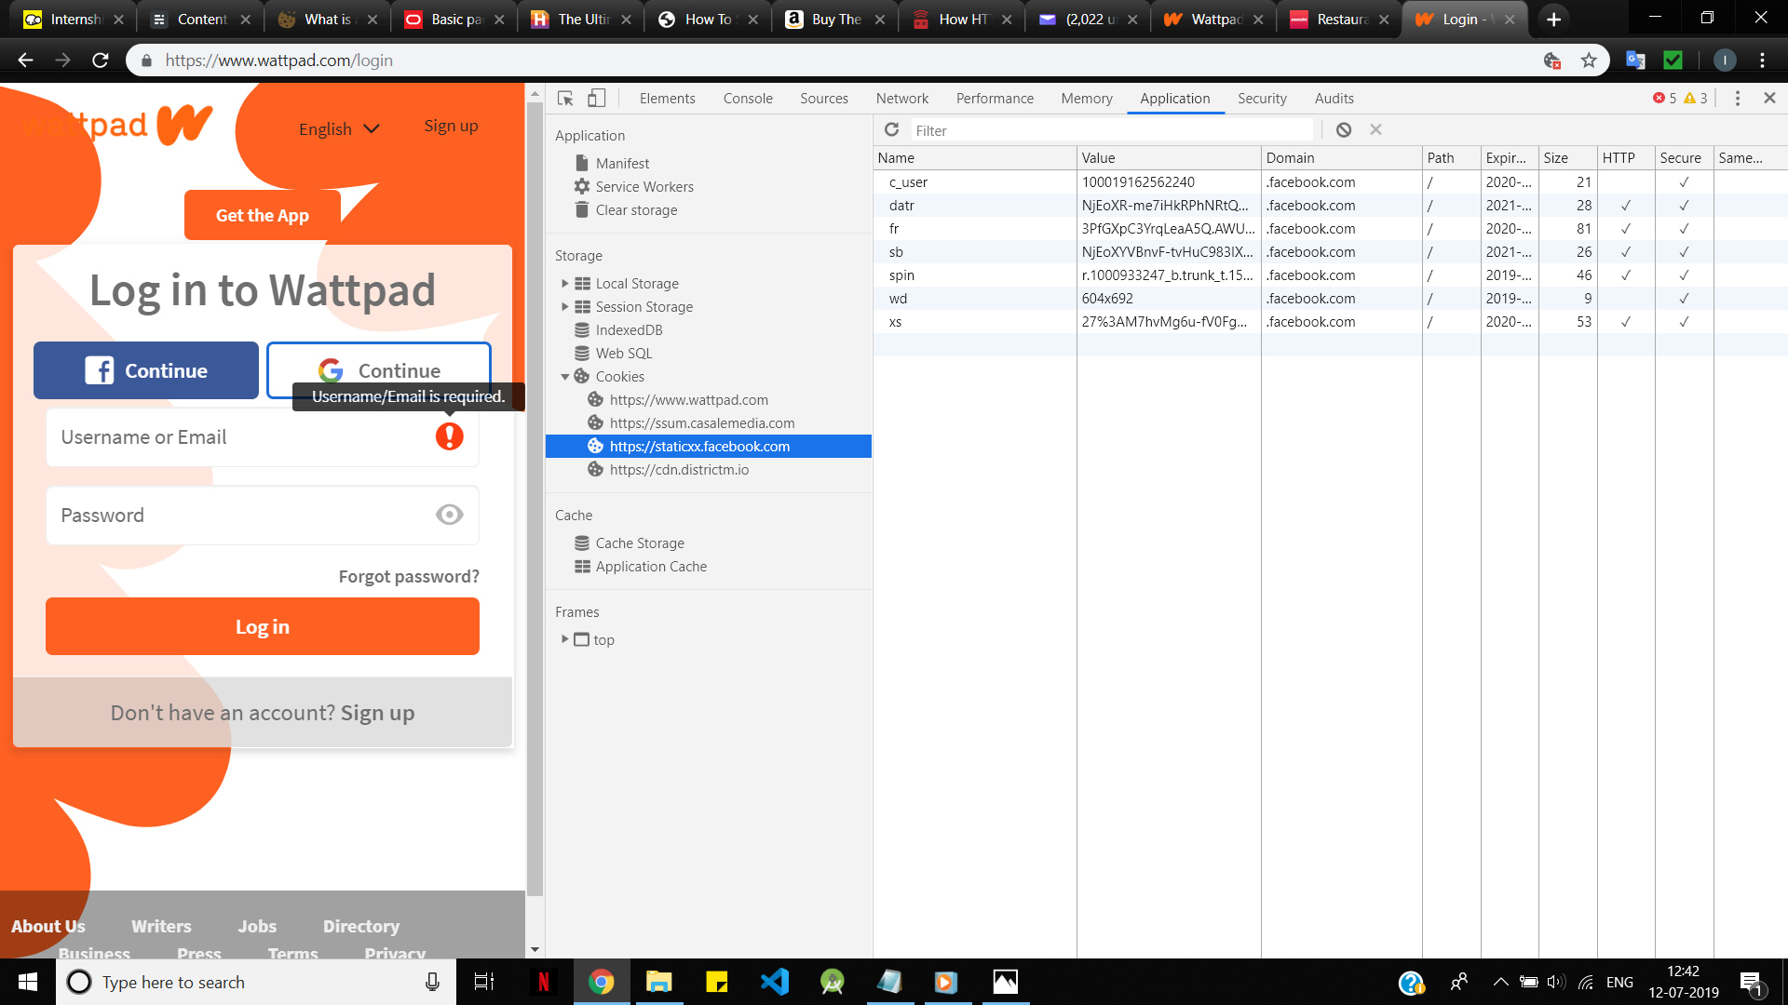Click the Facebook Continue button
The image size is (1788, 1005).
pos(145,370)
